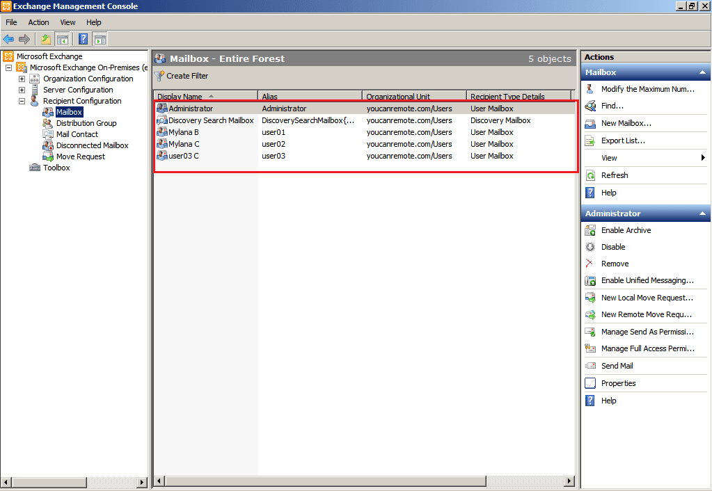Image resolution: width=712 pixels, height=491 pixels.
Task: Click the Refresh action icon
Action: coord(590,175)
